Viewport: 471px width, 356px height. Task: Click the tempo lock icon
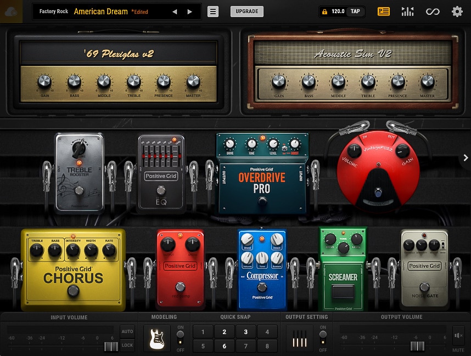point(325,11)
